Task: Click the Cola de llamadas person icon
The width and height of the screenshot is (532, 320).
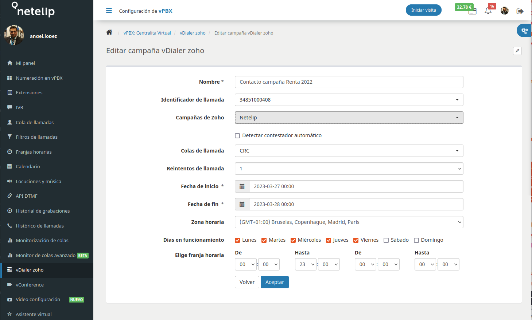Action: [10, 122]
